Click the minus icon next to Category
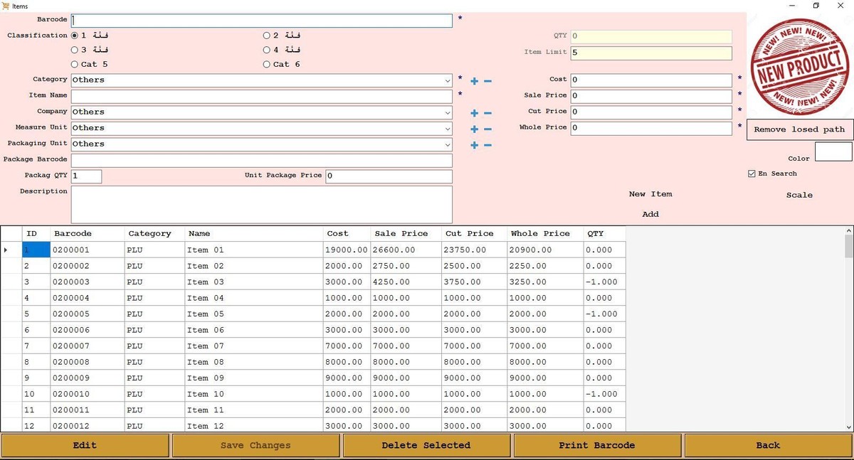The width and height of the screenshot is (854, 460). pyautogui.click(x=487, y=81)
